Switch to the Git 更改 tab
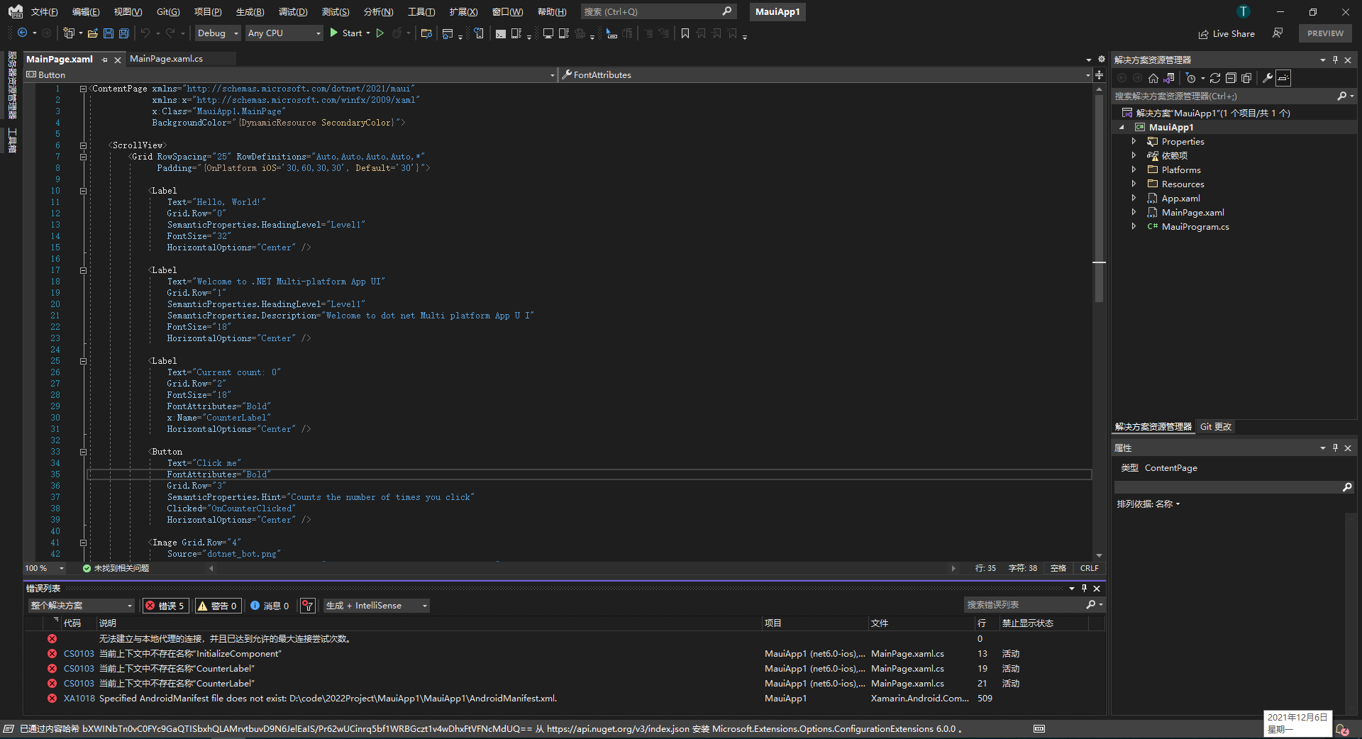Image resolution: width=1362 pixels, height=739 pixels. pyautogui.click(x=1216, y=426)
